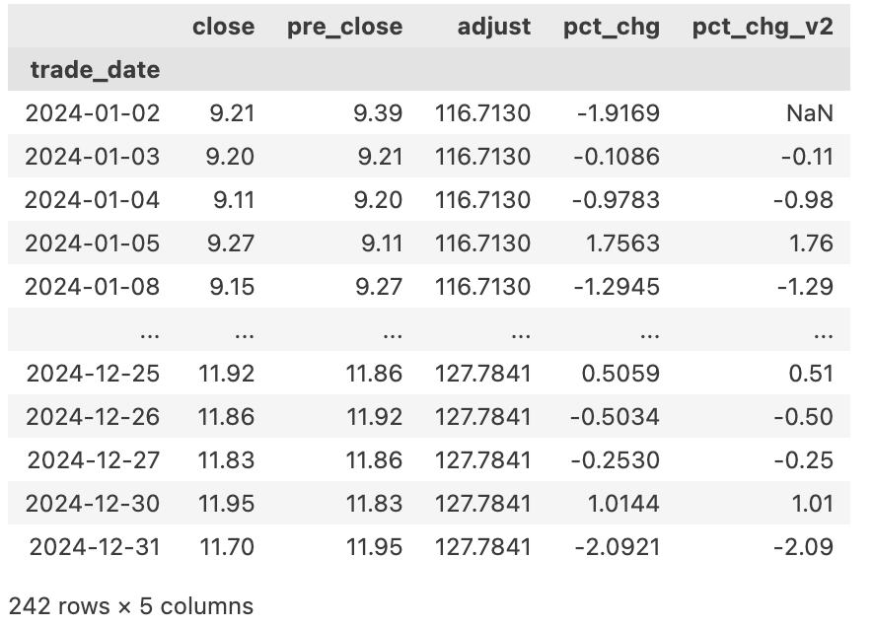The height and width of the screenshot is (627, 874).
Task: Select the 2024-12-25 row label
Action: click(x=92, y=374)
